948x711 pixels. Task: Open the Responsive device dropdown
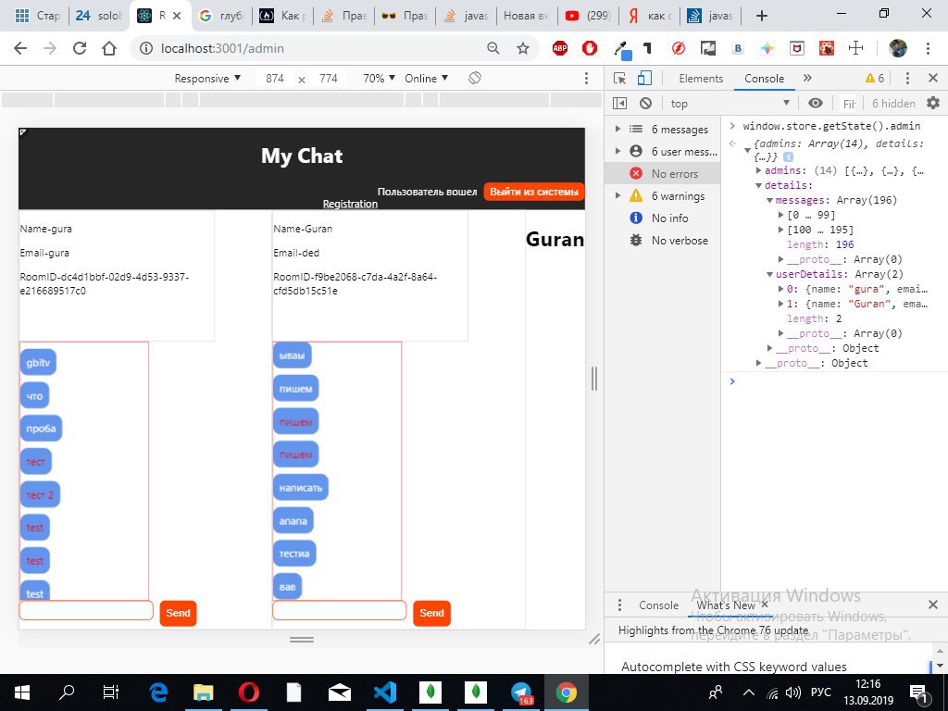207,79
